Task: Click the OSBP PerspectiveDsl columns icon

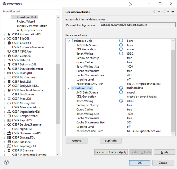Action: click(9, 116)
